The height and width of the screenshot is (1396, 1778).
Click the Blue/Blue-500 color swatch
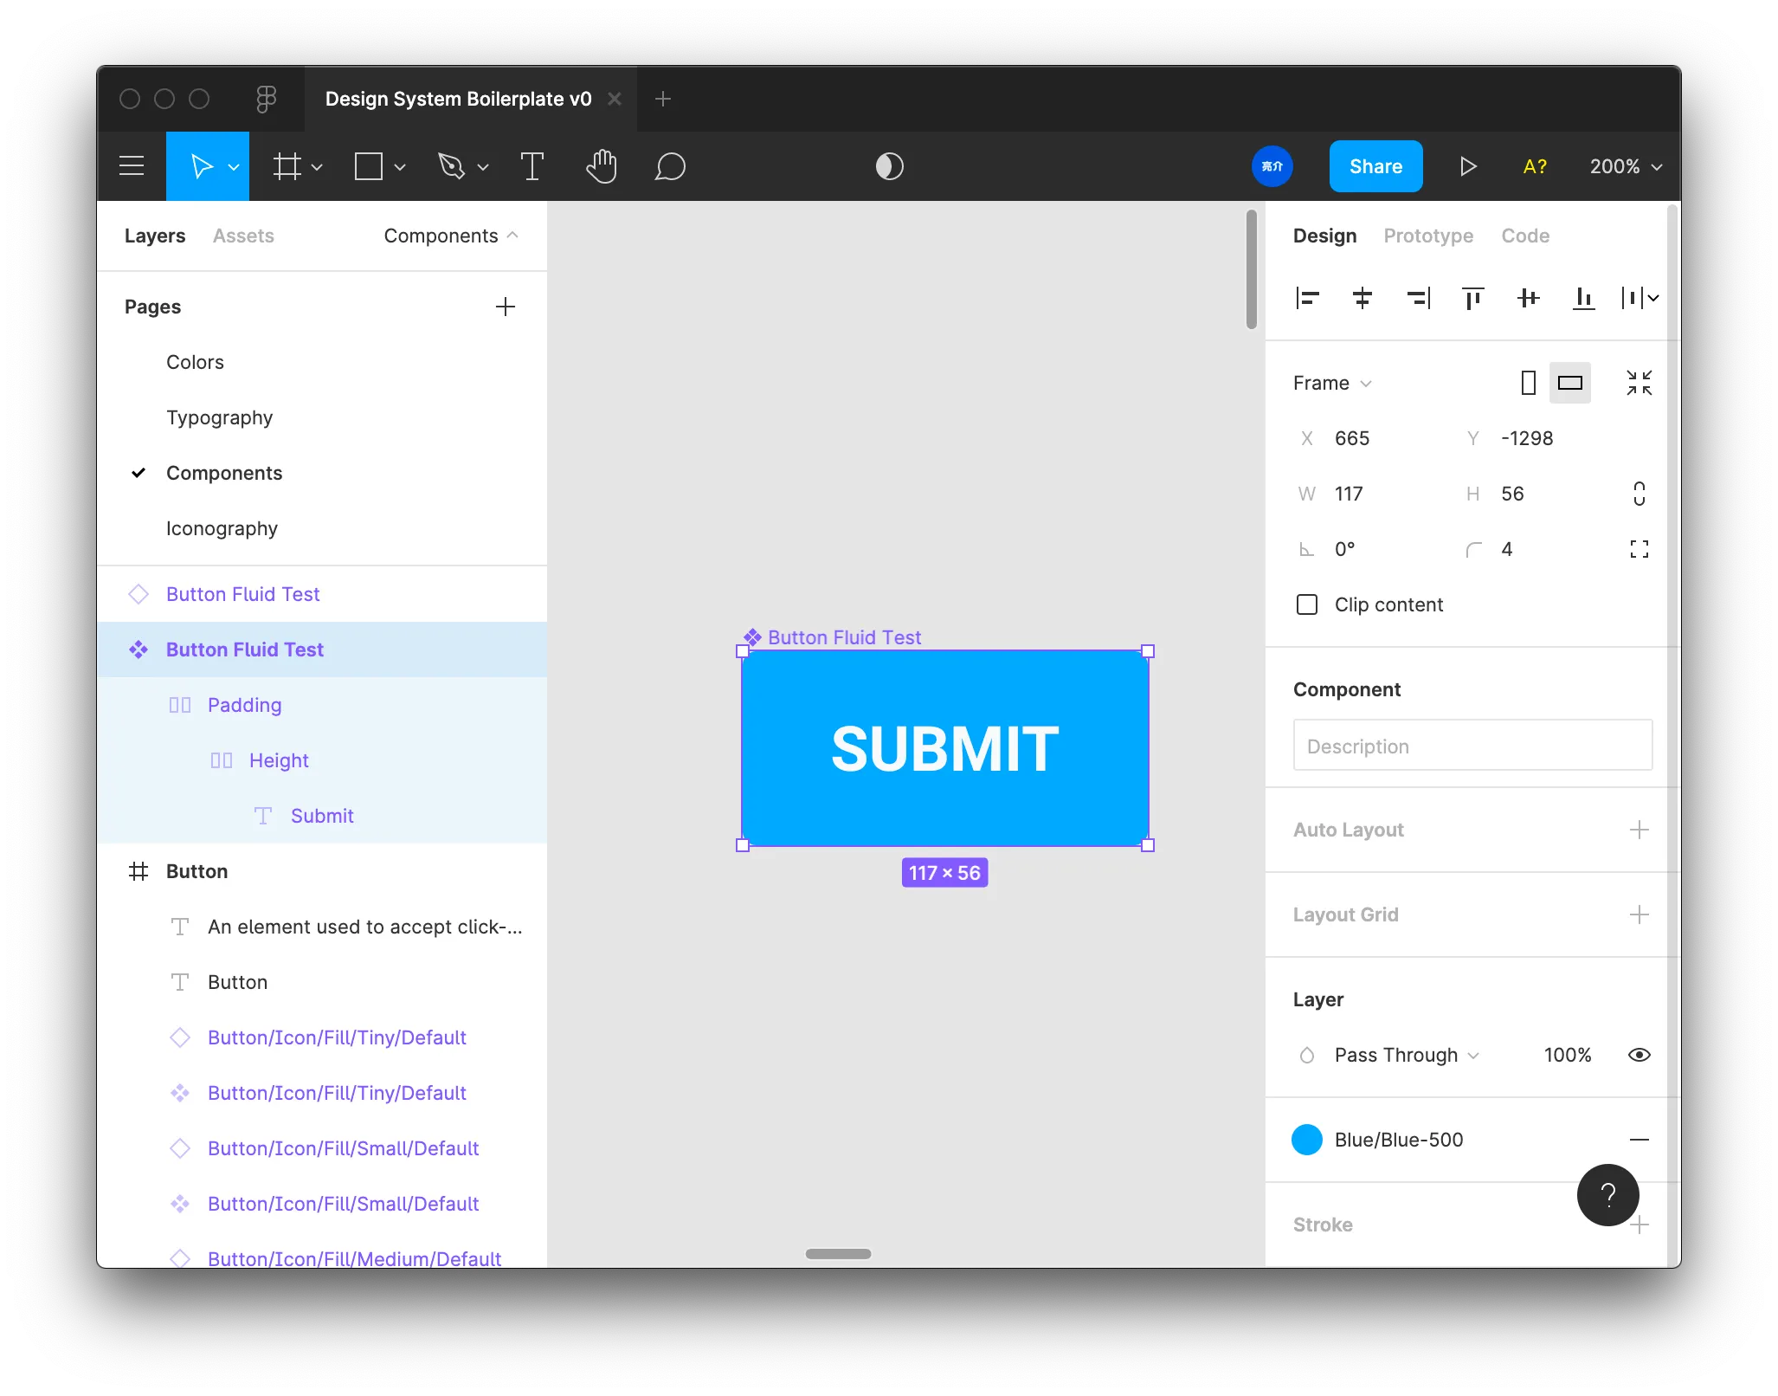coord(1307,1140)
